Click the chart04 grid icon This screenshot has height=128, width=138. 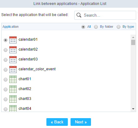(13, 108)
